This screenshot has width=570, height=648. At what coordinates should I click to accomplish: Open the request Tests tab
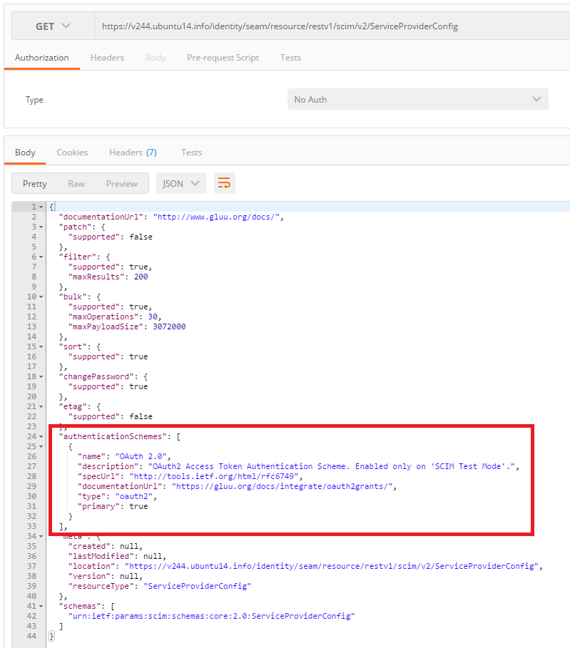[x=290, y=58]
